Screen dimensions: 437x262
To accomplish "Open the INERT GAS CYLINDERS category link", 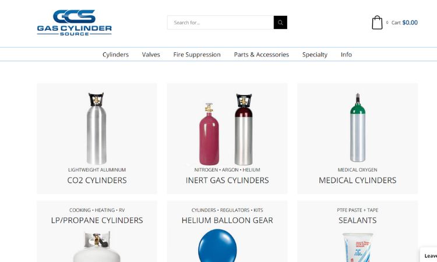I will [227, 180].
